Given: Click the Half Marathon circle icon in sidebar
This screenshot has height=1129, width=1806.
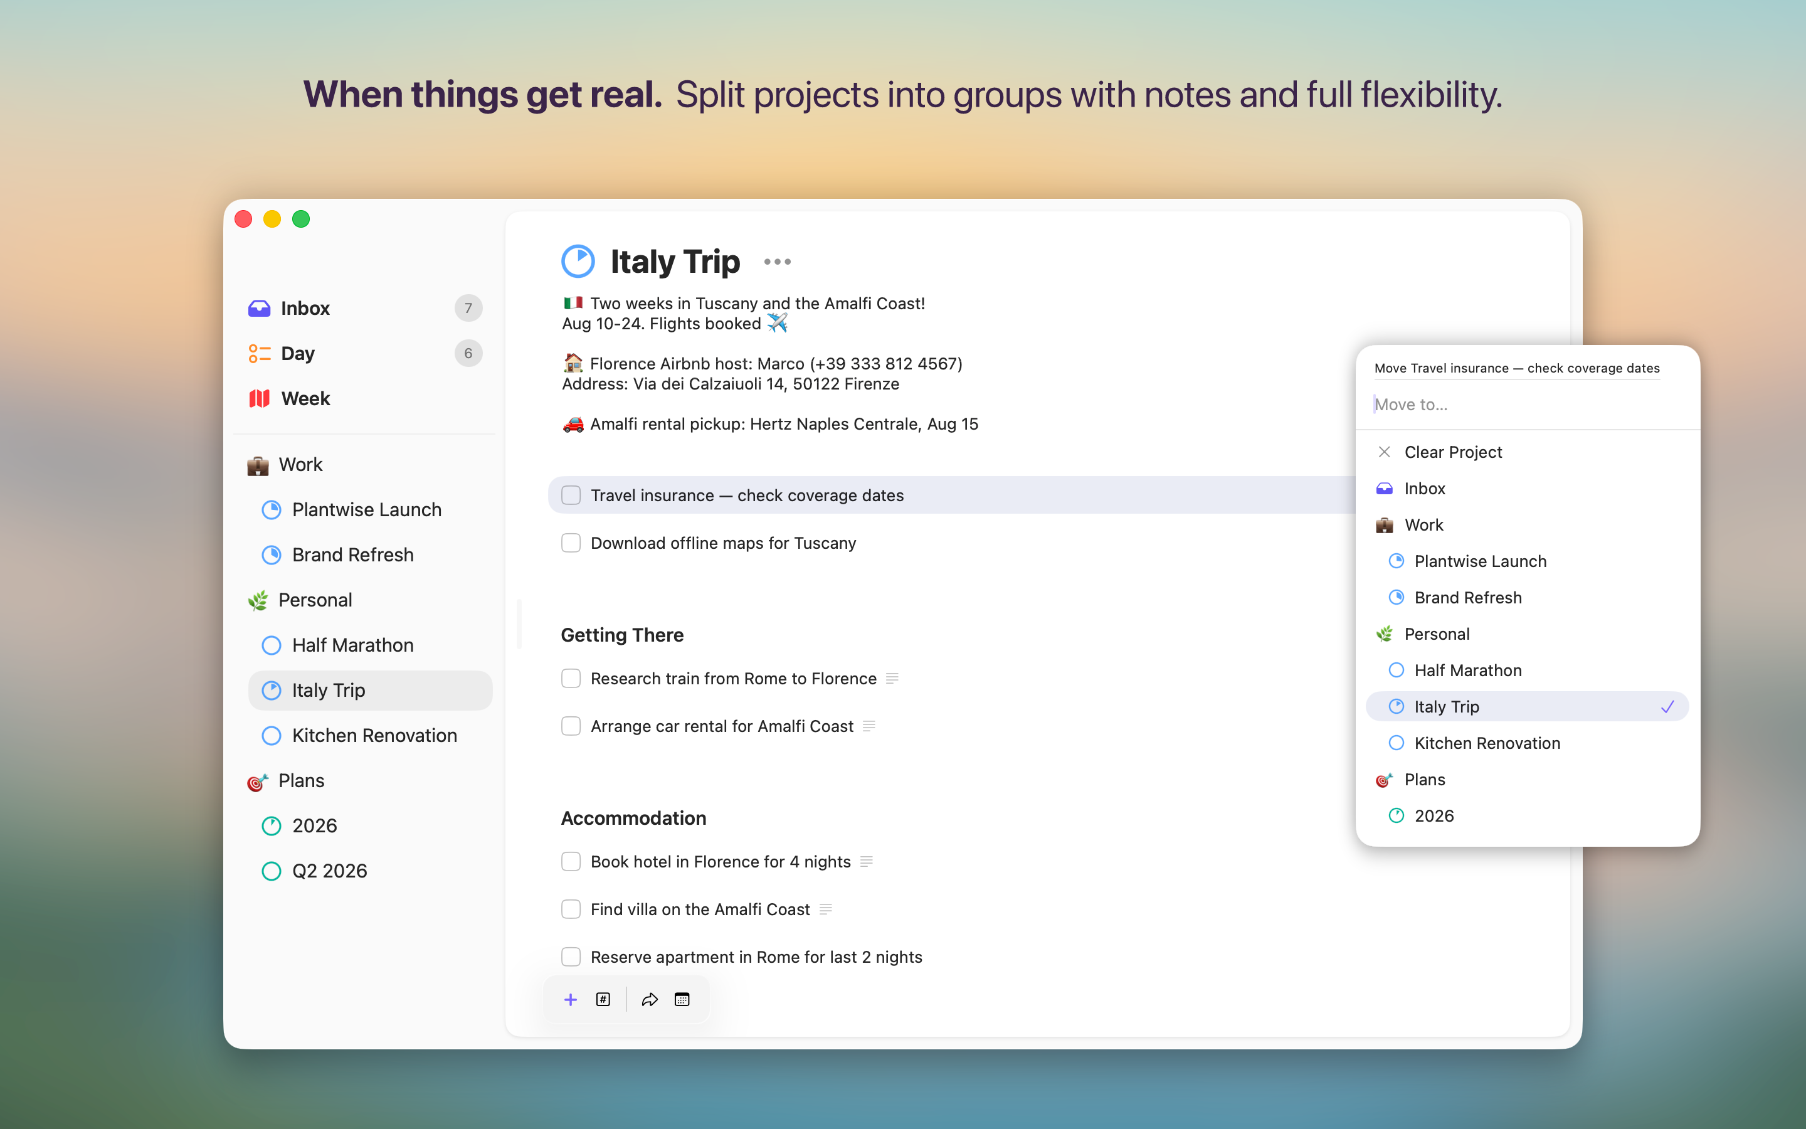Looking at the screenshot, I should tap(272, 645).
